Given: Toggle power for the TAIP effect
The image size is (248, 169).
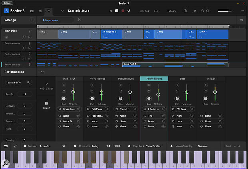Looking at the screenshot, I should (145, 116).
